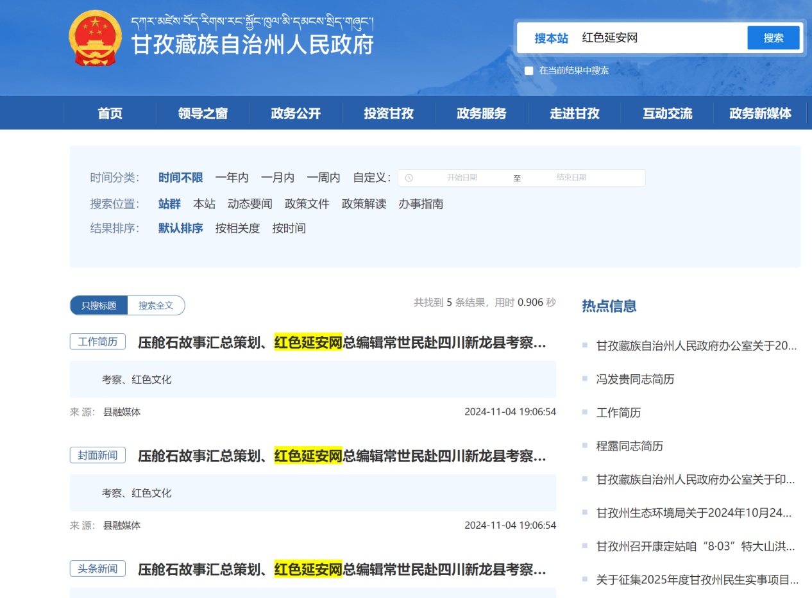Image resolution: width=812 pixels, height=598 pixels.
Task: Click the 开始日期 date field
Action: pyautogui.click(x=462, y=178)
